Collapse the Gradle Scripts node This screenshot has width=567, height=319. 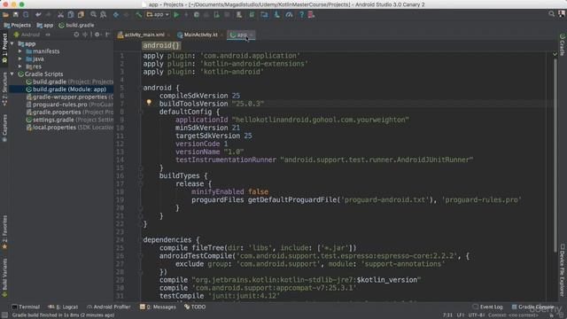[x=12, y=74]
